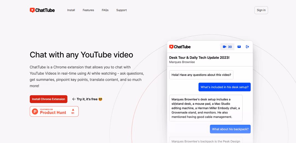Image resolution: width=296 pixels, height=143 pixels.
Task: Click the video credits counter showing 30
Action: [227, 47]
